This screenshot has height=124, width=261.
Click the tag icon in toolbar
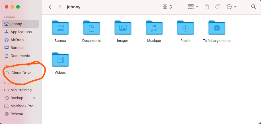pyautogui.click(x=217, y=7)
